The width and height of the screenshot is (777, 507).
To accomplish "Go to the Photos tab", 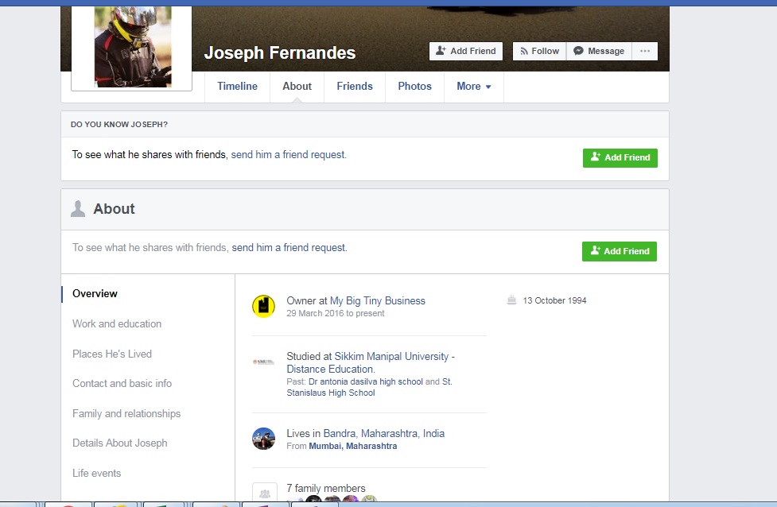I will click(414, 86).
